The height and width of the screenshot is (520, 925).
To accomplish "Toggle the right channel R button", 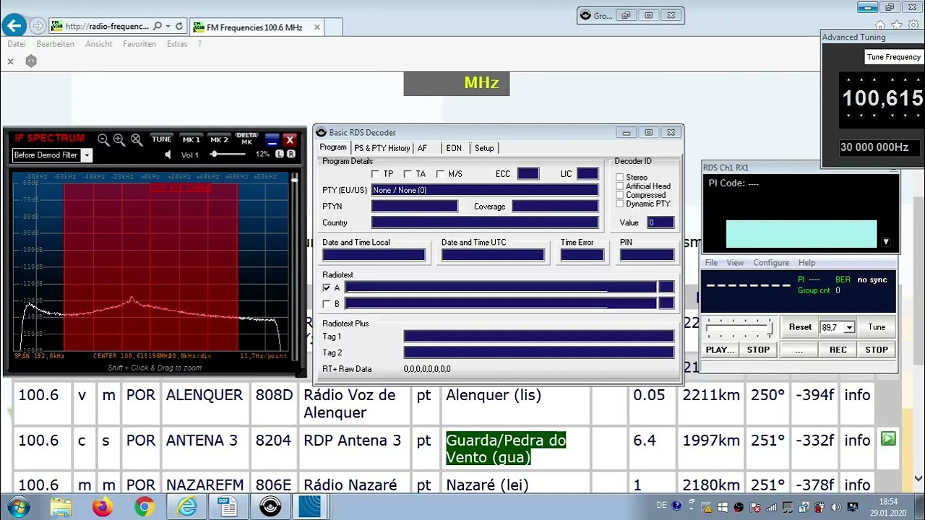I will click(x=291, y=155).
